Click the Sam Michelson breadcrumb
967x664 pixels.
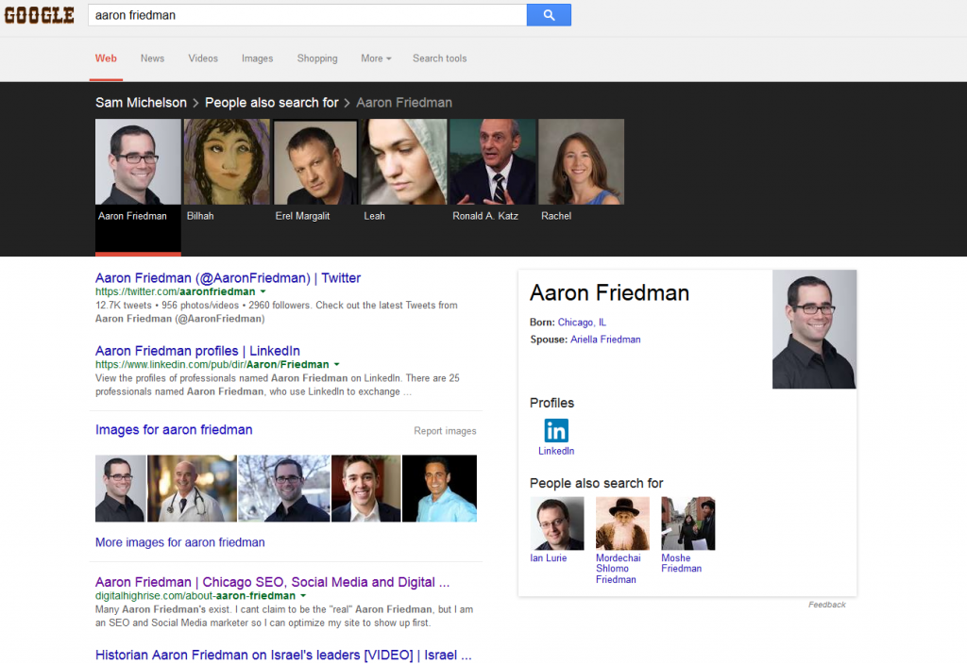(x=142, y=103)
